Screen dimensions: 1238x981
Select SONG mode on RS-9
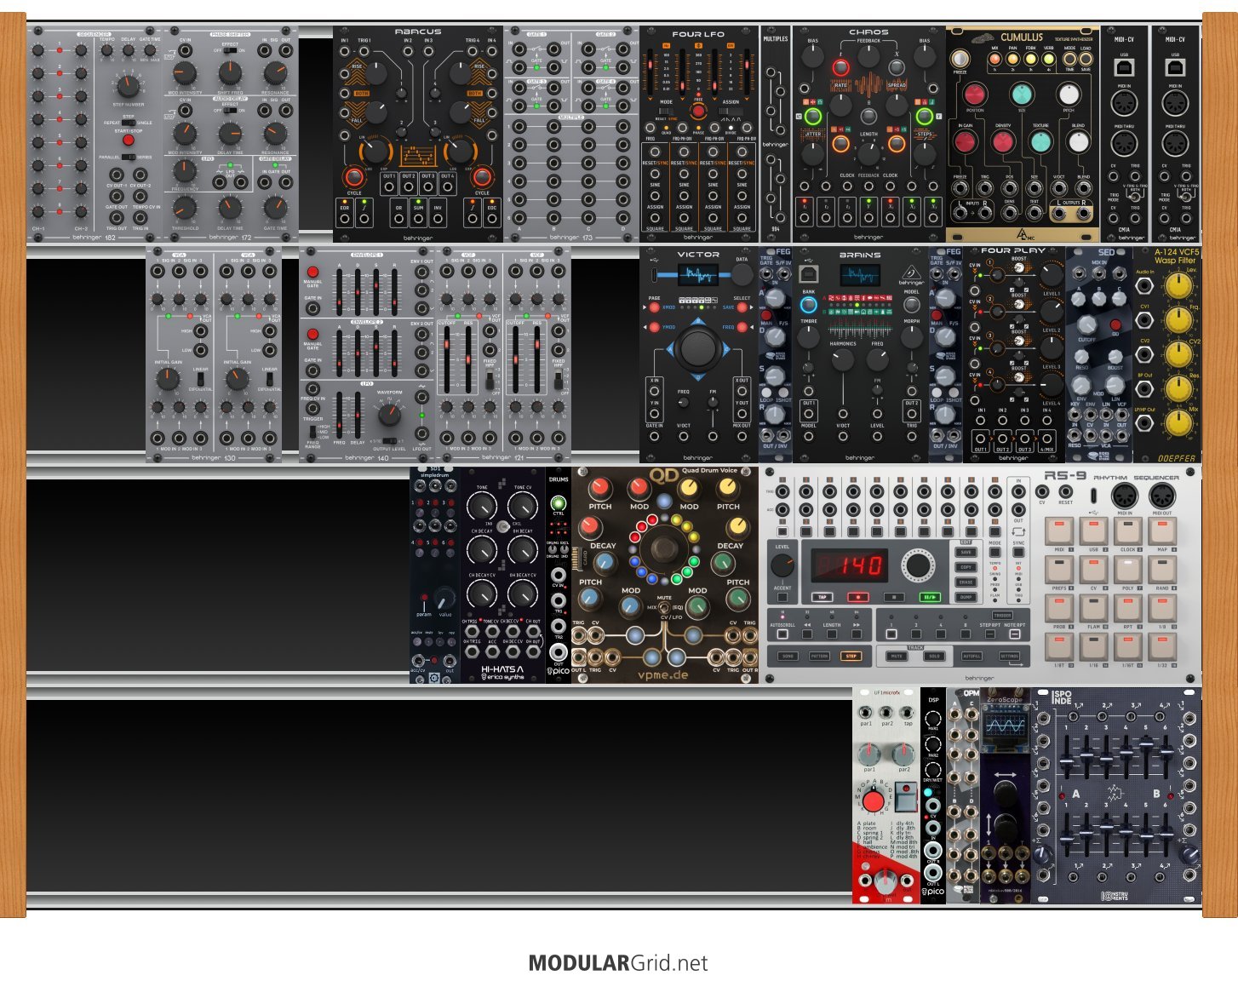[788, 657]
